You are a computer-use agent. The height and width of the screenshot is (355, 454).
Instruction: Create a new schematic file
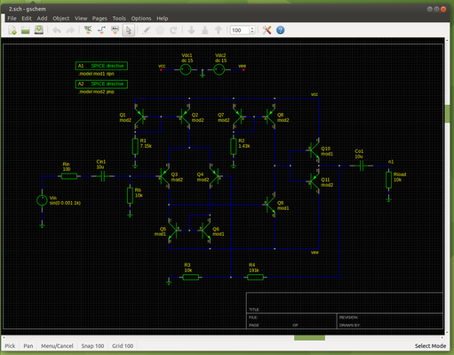[12, 30]
